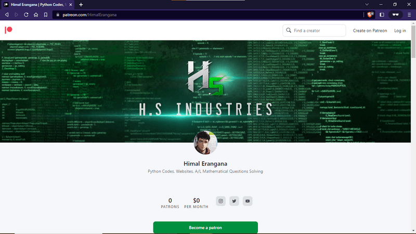Click the search magnifier icon
The image size is (416, 234).
pos(289,30)
